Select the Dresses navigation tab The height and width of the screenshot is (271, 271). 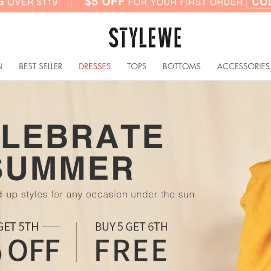coord(95,66)
